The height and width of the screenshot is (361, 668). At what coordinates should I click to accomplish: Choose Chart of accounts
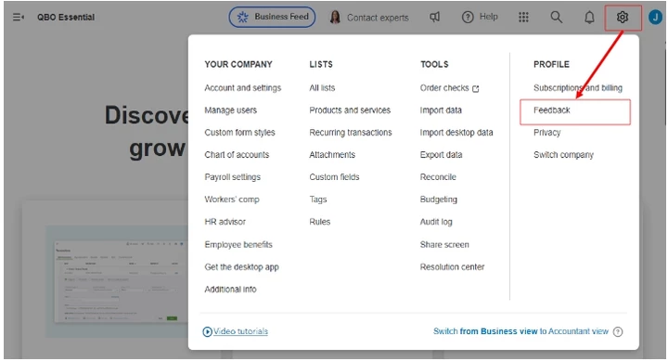coord(237,155)
